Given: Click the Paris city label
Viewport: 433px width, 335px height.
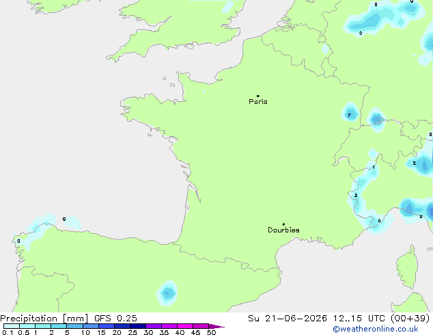Looking at the screenshot, I should (258, 102).
